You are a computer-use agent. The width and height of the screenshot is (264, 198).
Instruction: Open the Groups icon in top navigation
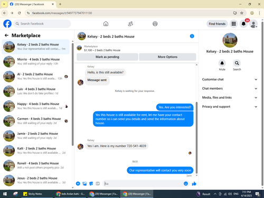155,24
